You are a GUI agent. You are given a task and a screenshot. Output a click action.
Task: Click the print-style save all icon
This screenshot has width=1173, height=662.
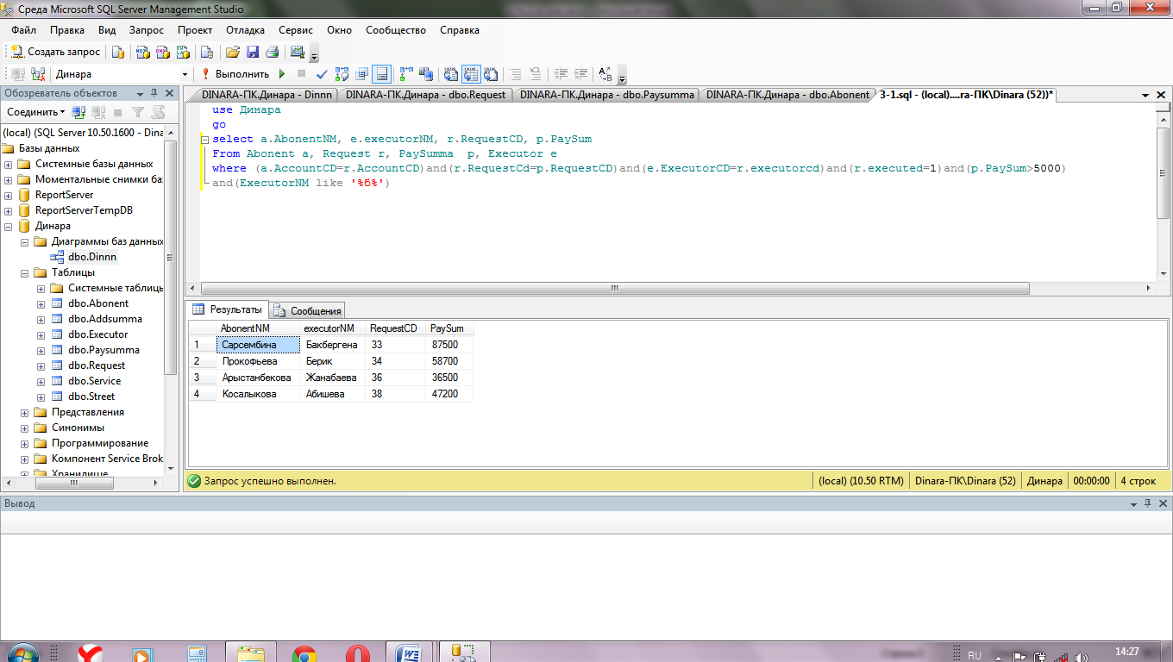272,52
